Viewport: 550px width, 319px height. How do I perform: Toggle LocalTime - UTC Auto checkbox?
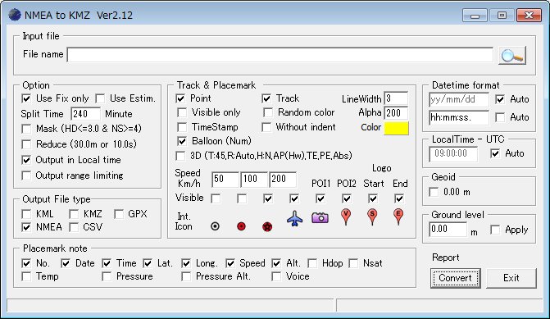tap(495, 153)
